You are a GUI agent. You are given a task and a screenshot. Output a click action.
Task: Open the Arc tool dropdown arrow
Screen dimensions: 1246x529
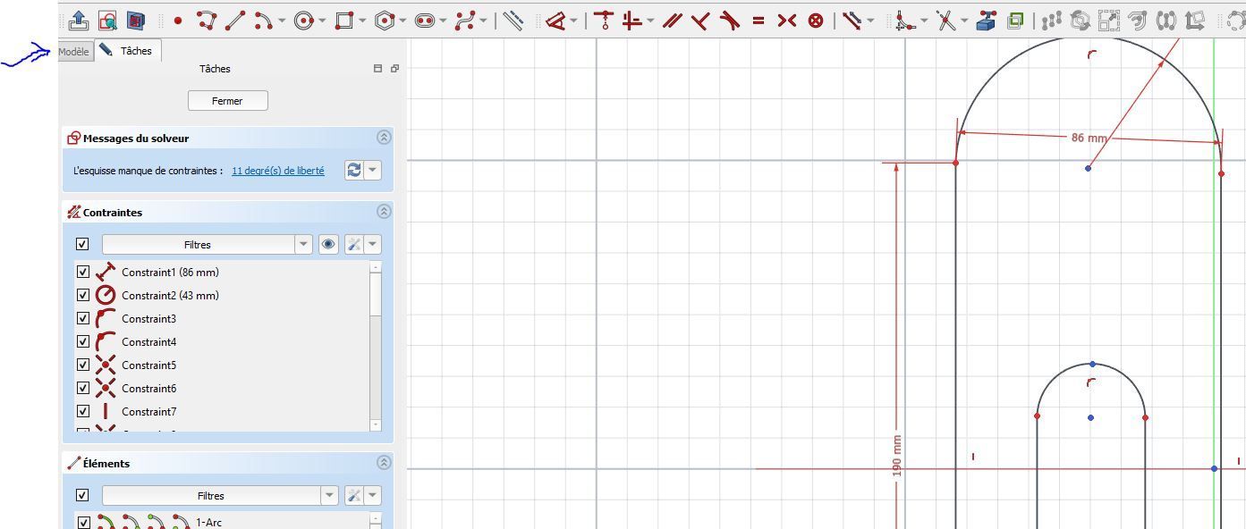283,21
